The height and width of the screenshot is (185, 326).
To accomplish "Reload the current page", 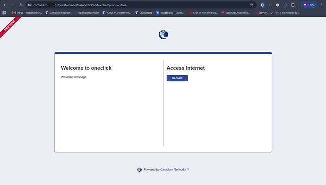I will tap(20, 5).
